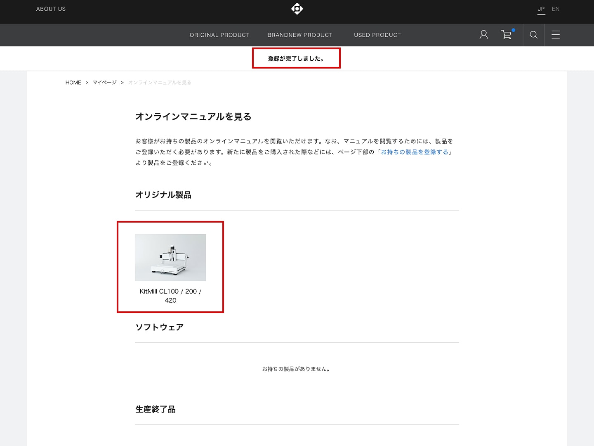Open the KitMill CL100 product image
594x446 pixels.
(x=170, y=257)
